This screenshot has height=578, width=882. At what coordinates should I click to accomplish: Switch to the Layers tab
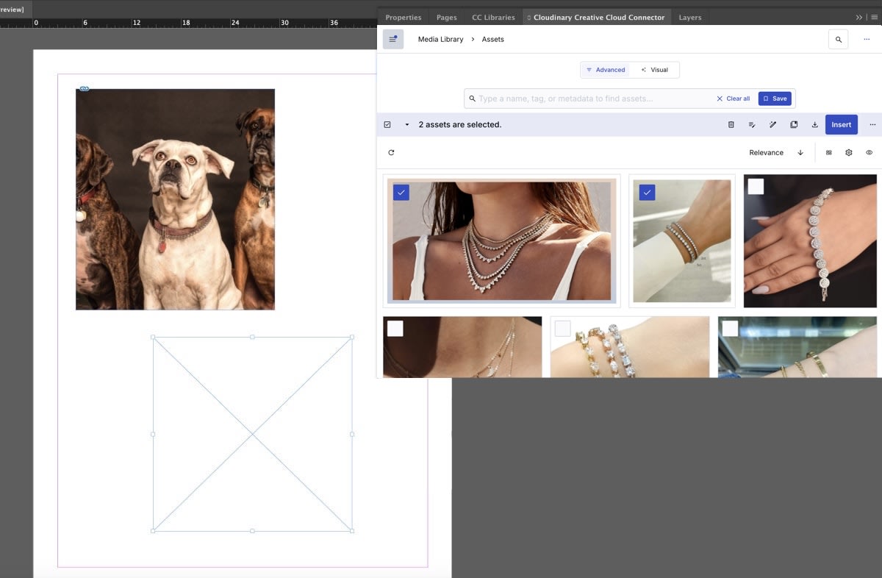(689, 17)
